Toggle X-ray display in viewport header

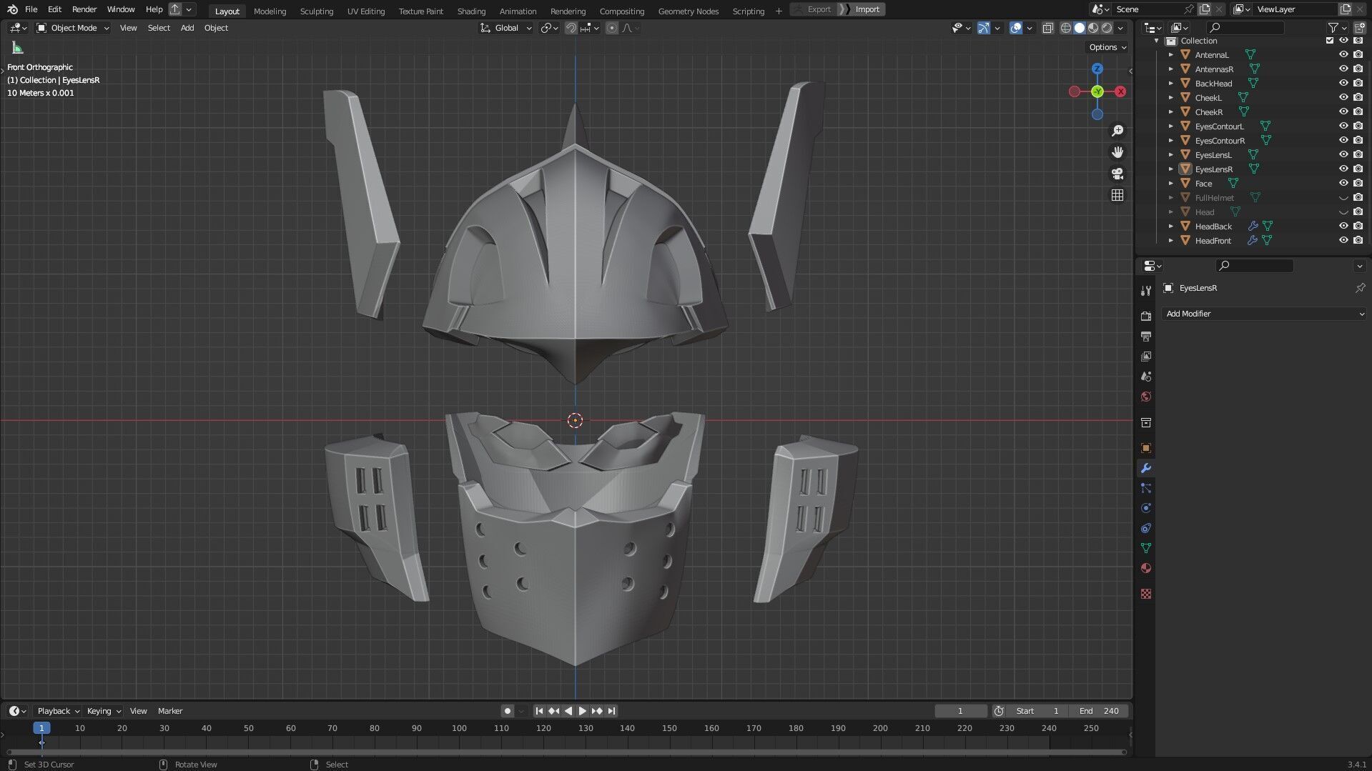tap(1047, 28)
